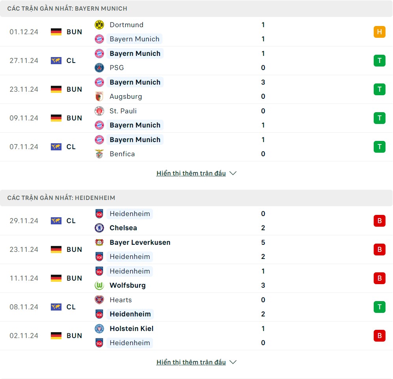Click the Chelsea club crest icon
393x379 pixels.
pyautogui.click(x=99, y=228)
